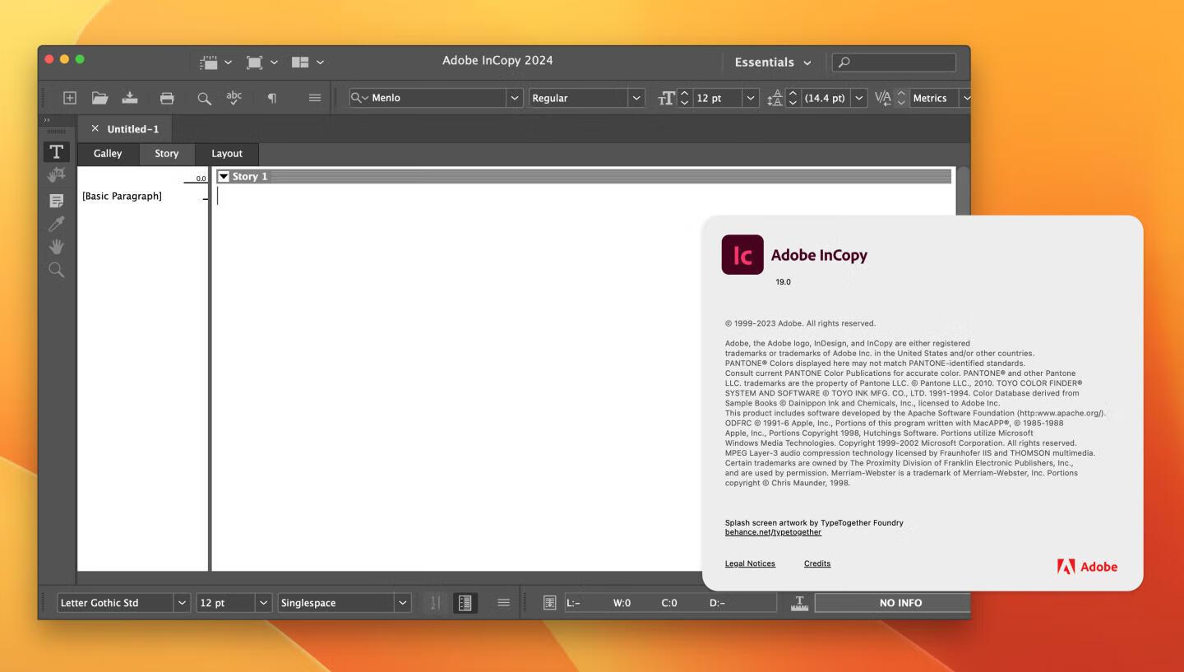Open the Essentials workspace dropdown
The height and width of the screenshot is (672, 1184).
pyautogui.click(x=772, y=63)
